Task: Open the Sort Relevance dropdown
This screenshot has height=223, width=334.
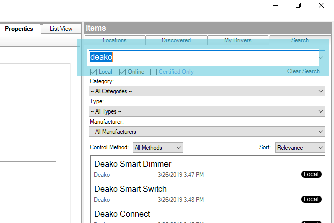Action: click(x=300, y=148)
